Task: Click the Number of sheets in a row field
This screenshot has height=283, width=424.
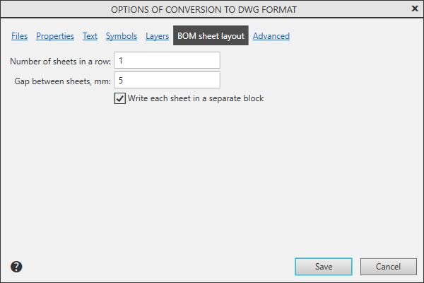Action: tap(167, 61)
